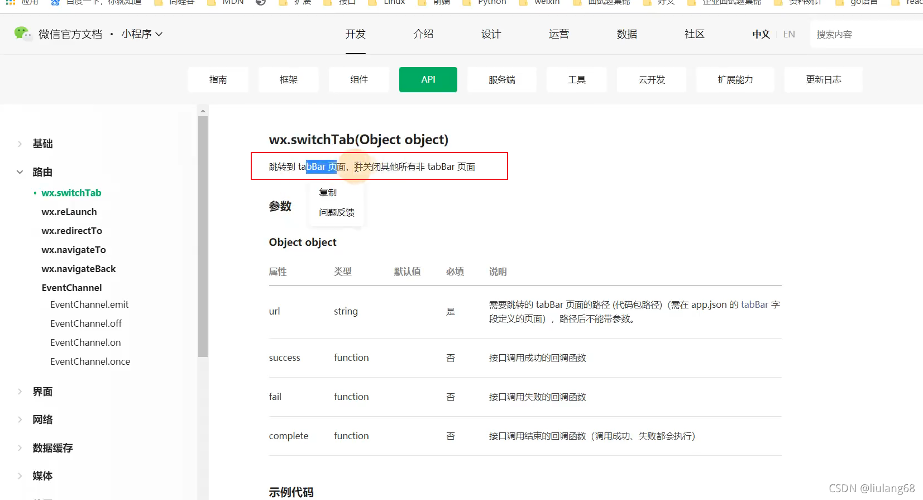Expand the 媒体 sidebar chevron
This screenshot has height=500, width=923.
20,476
